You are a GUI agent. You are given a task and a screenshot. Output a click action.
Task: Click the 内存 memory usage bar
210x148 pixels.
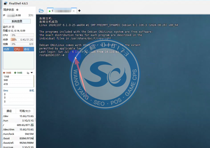(x=22, y=39)
